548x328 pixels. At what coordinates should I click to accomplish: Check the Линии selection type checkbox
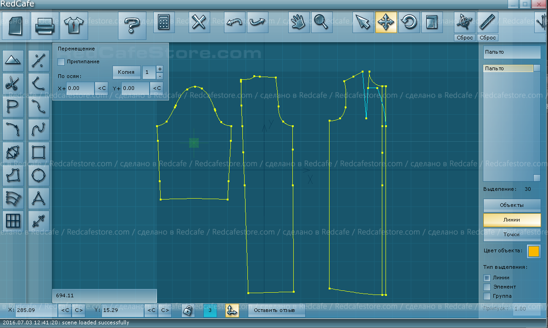(x=487, y=278)
